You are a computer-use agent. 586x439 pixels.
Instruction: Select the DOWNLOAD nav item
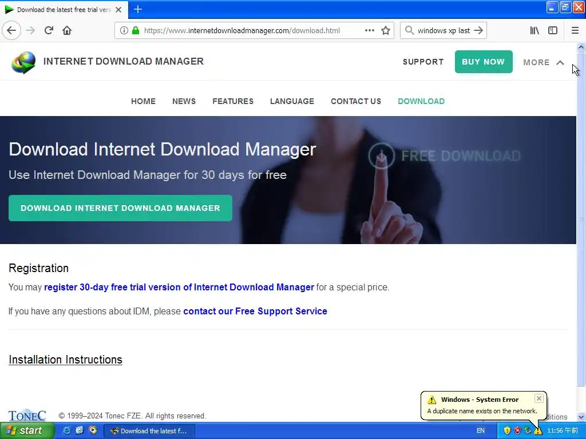coord(421,101)
